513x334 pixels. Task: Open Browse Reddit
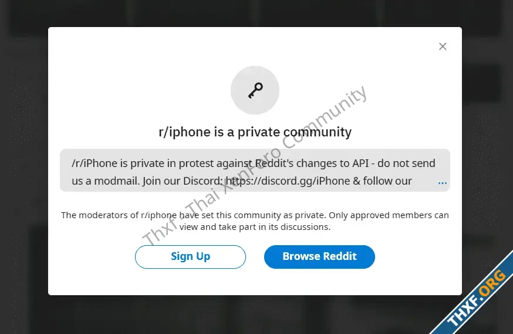tap(319, 256)
